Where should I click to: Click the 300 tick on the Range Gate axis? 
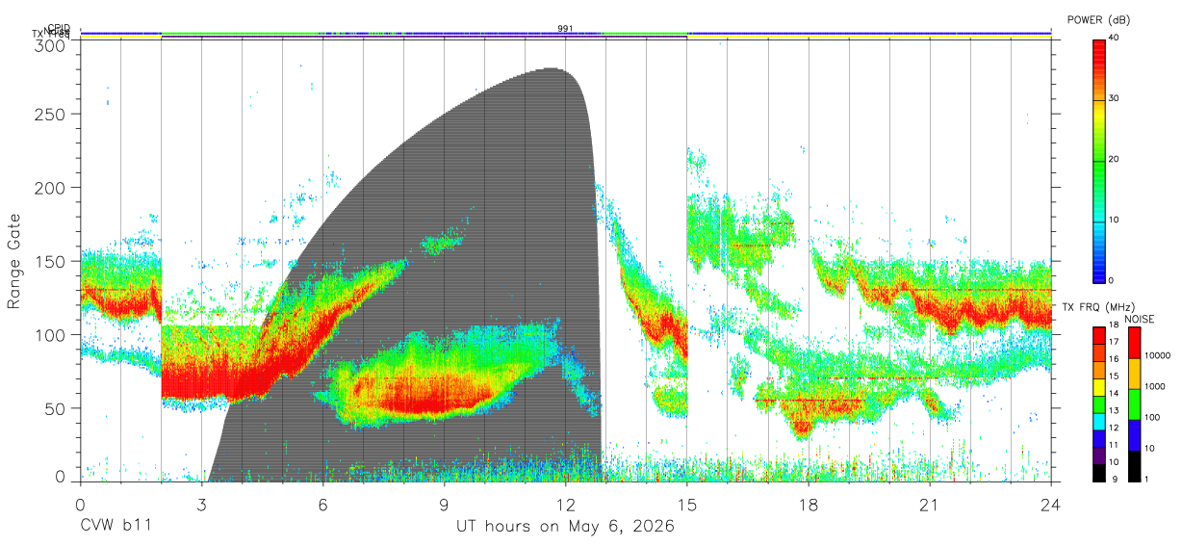[50, 45]
